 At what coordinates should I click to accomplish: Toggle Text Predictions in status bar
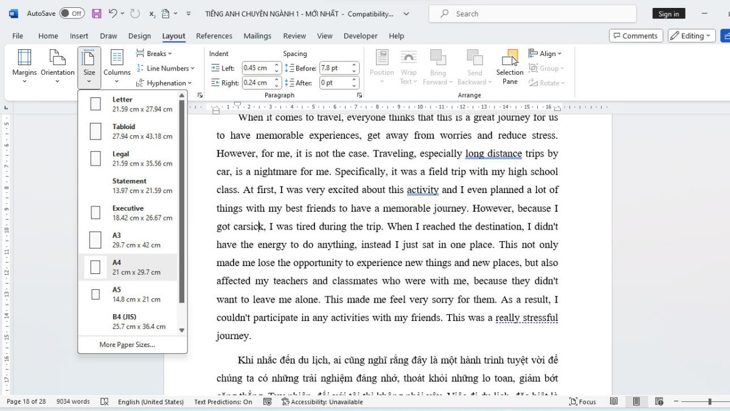coord(223,402)
